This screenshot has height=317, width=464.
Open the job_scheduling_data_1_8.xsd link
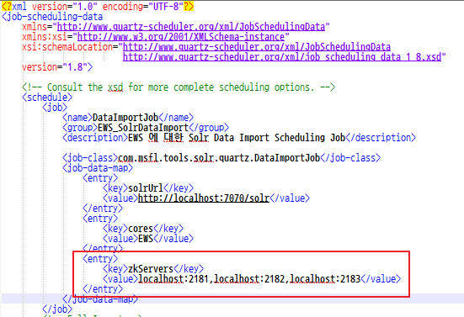click(282, 57)
